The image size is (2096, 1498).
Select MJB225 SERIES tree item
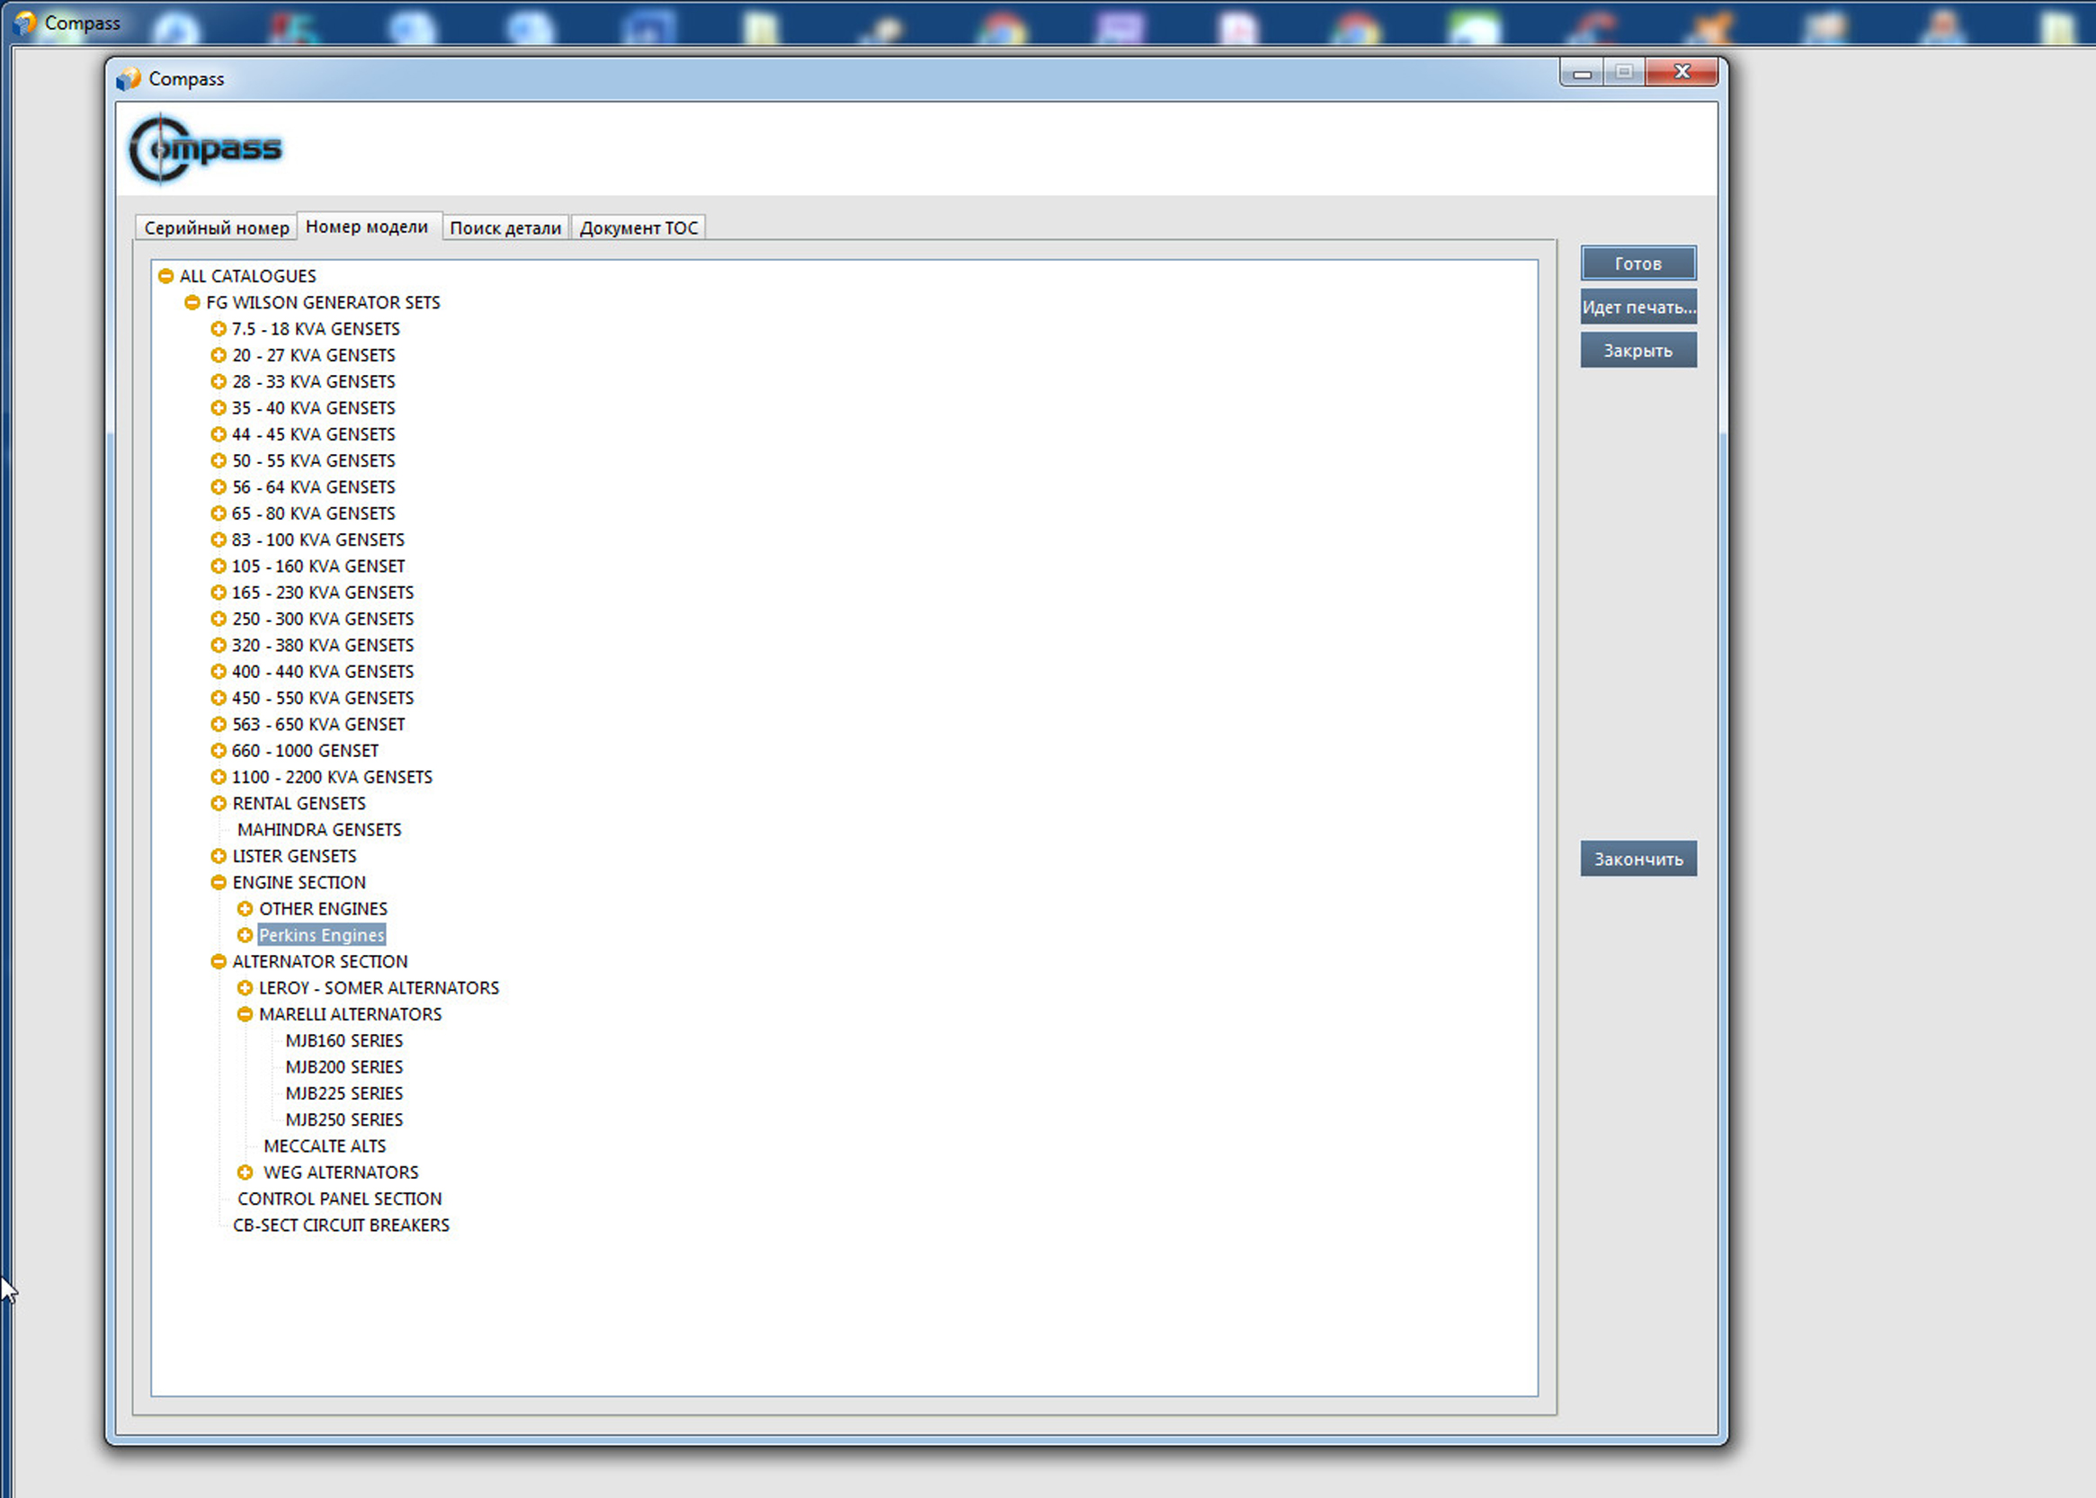coord(343,1093)
